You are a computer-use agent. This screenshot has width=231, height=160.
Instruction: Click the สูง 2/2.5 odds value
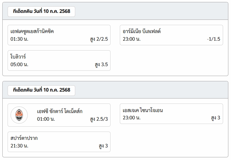click(99, 39)
